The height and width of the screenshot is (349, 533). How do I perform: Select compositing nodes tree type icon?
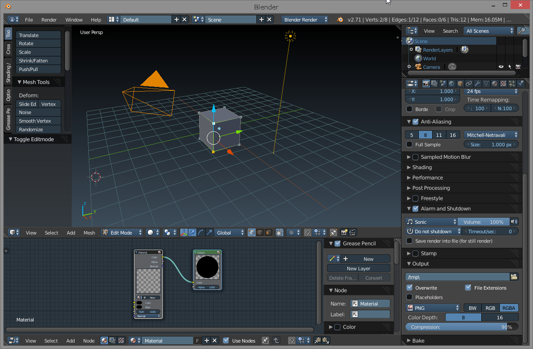112,340
